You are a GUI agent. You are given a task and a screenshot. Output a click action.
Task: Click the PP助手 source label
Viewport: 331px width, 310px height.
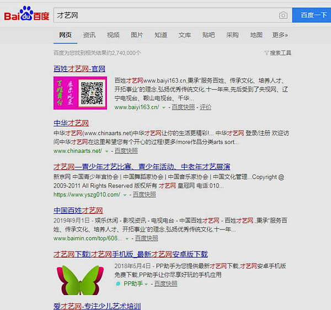pos(133,284)
